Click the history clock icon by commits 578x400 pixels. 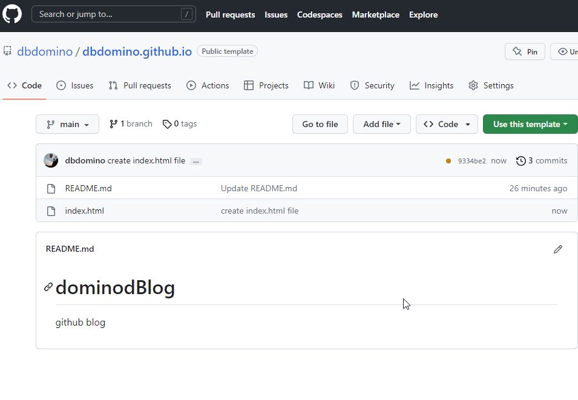click(x=521, y=161)
